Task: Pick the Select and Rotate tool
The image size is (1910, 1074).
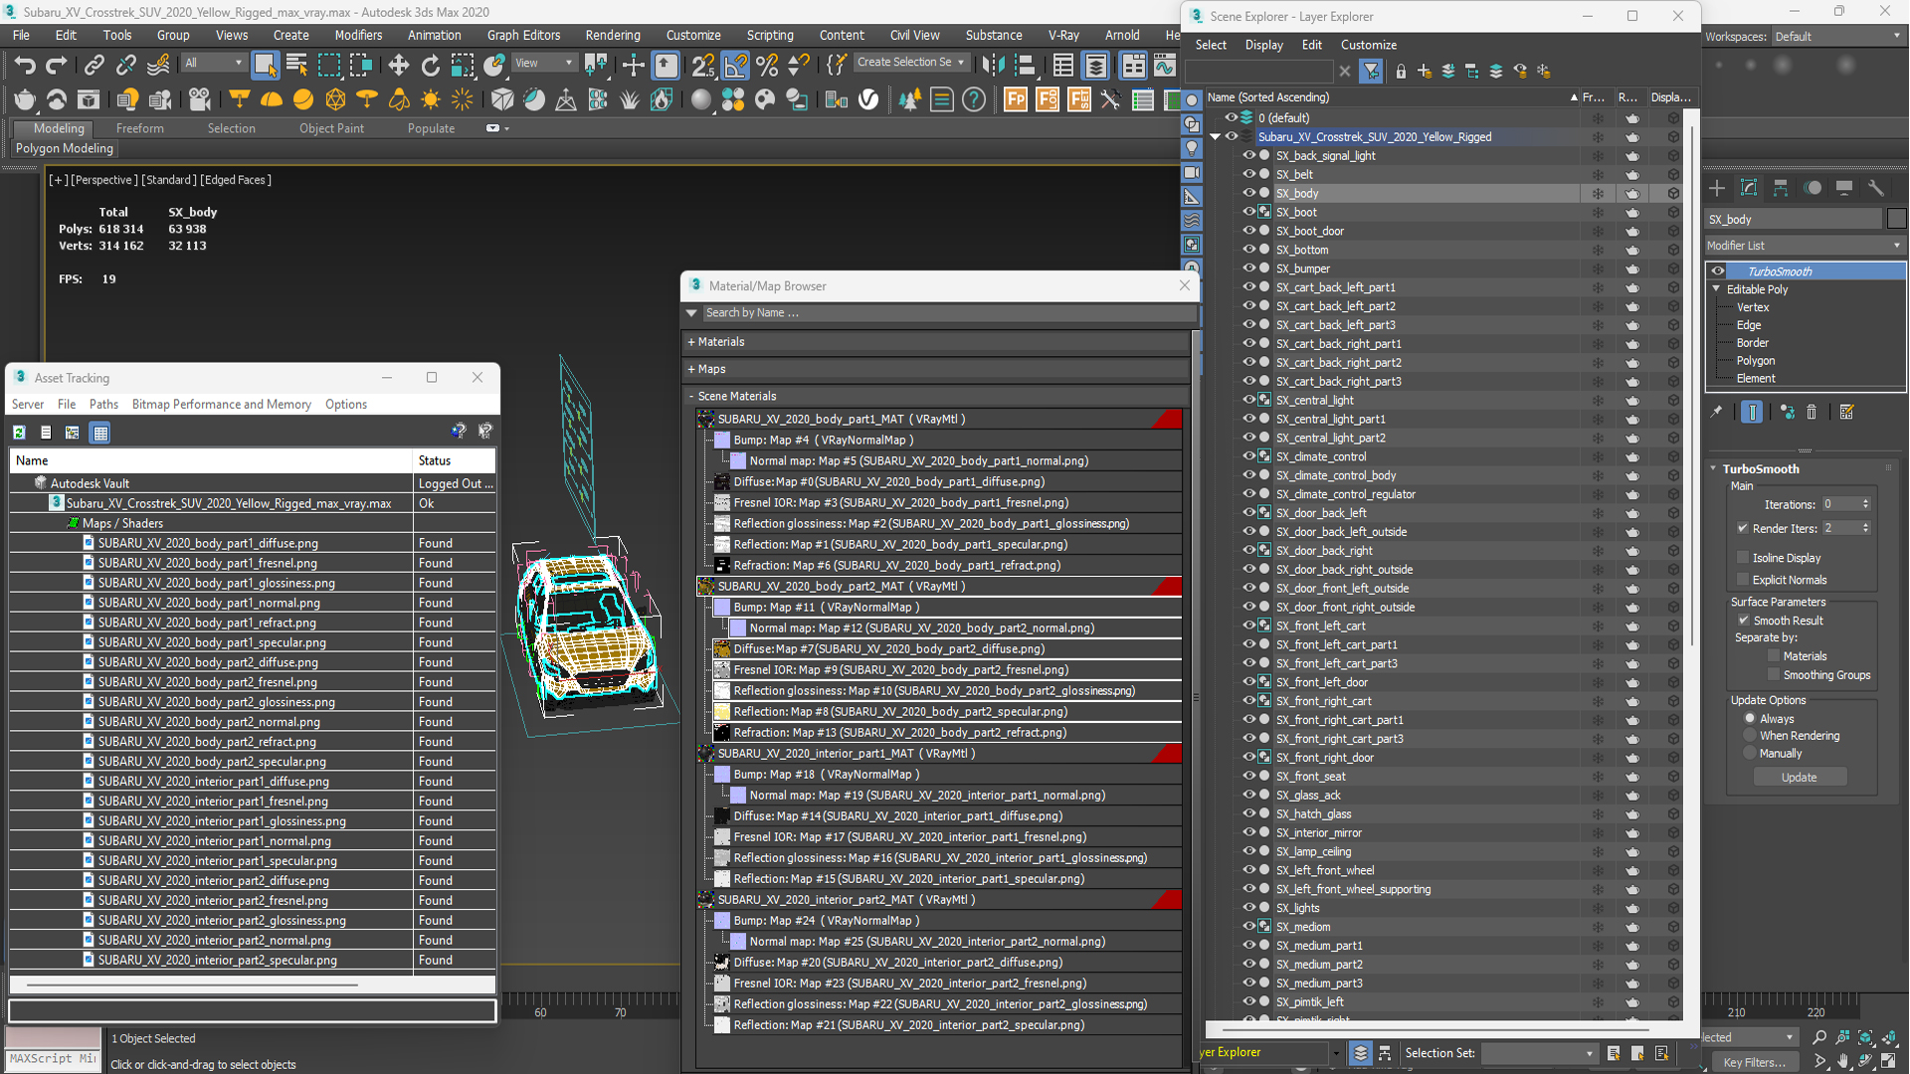Action: click(430, 66)
